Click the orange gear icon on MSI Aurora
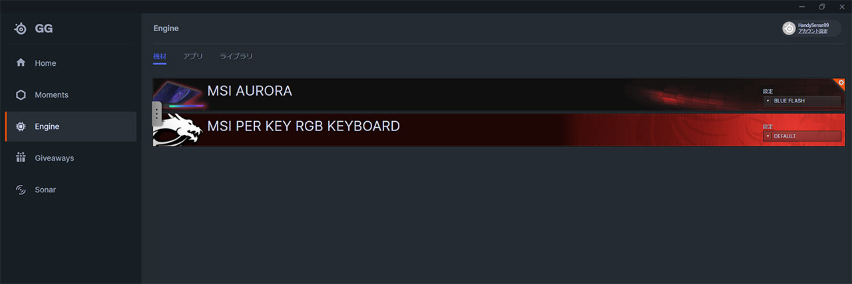Screen dimensions: 852x284 point(840,82)
